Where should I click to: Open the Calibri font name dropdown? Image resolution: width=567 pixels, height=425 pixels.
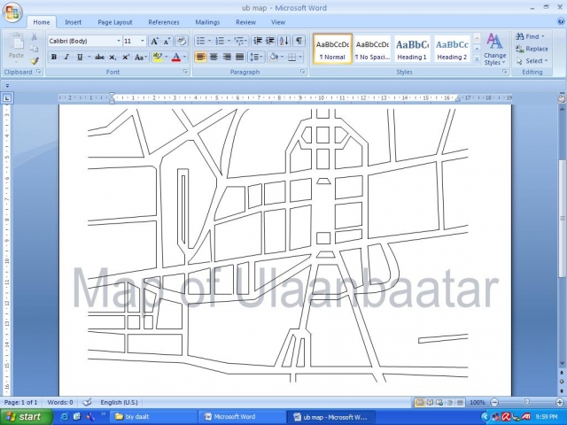point(119,41)
